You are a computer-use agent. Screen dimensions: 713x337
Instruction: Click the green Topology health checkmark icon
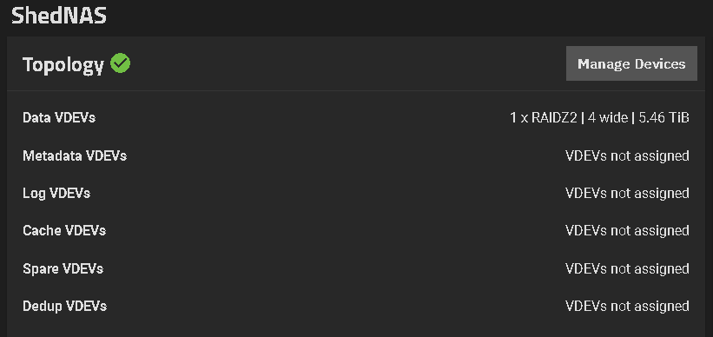point(121,63)
